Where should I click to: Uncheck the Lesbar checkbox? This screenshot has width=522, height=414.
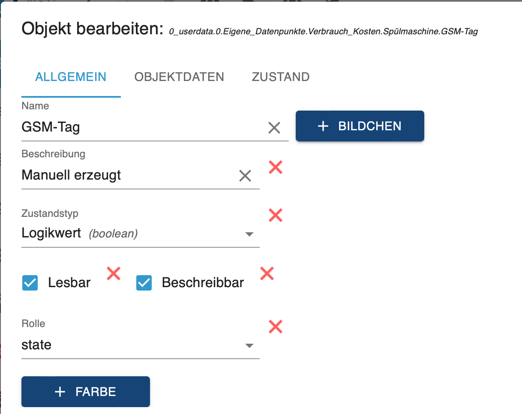(x=30, y=283)
